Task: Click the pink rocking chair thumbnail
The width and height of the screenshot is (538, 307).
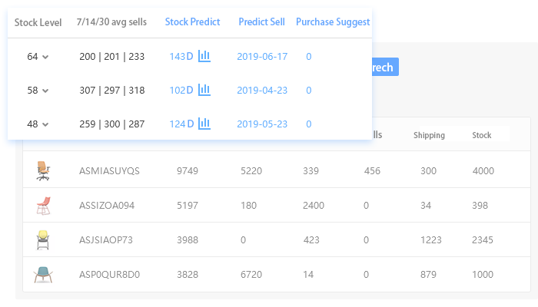Action: (43, 205)
